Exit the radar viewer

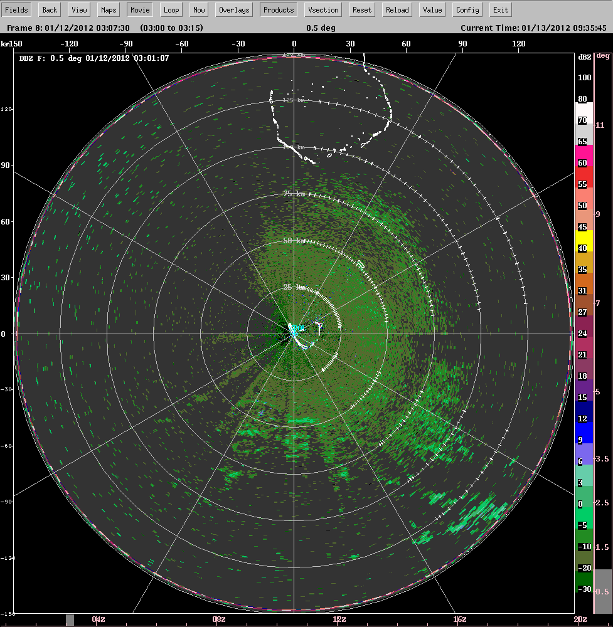[500, 9]
